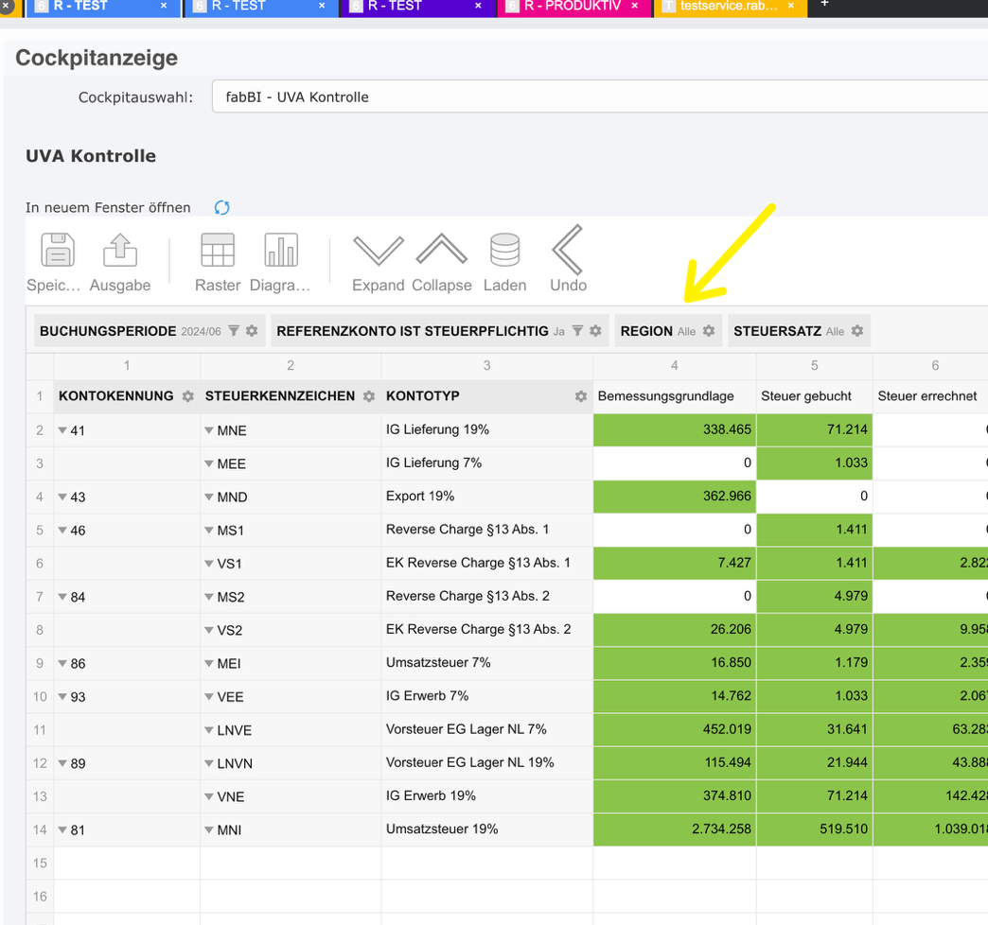This screenshot has width=988, height=925.
Task: Click the refresh icon beside In neuem Fenster öffnen
Action: pos(221,208)
